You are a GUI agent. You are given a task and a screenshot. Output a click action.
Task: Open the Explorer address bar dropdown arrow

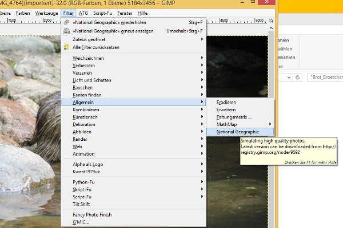coord(290,76)
